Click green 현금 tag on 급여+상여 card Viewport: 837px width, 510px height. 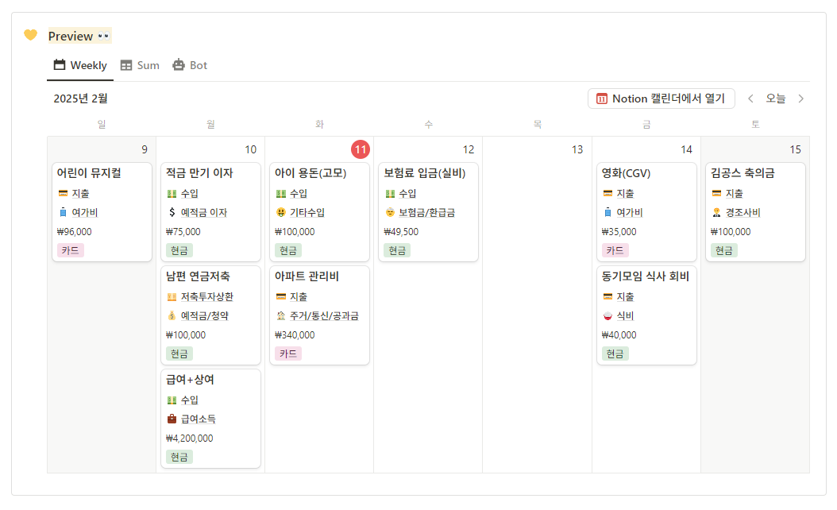pos(179,457)
